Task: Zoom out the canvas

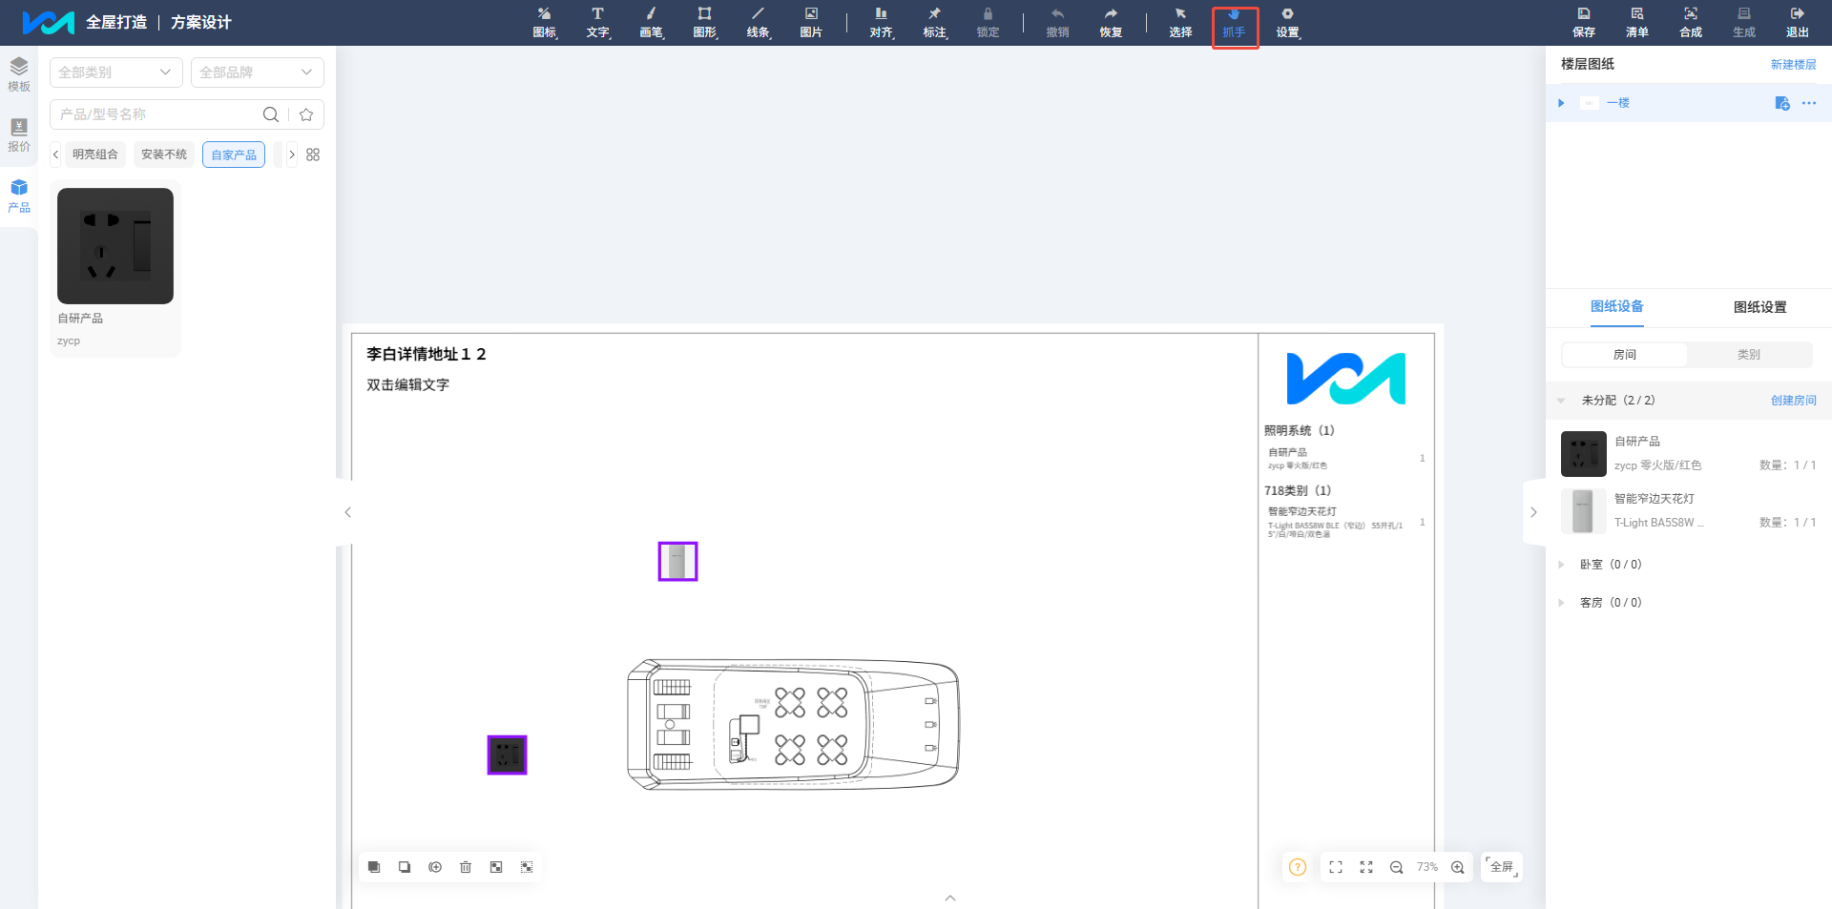Action: (x=1396, y=867)
